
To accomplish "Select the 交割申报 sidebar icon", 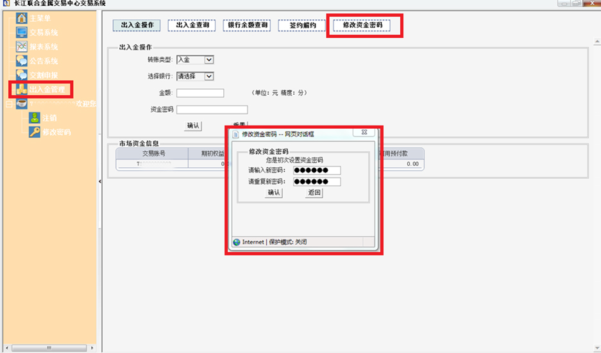I will click(x=21, y=75).
